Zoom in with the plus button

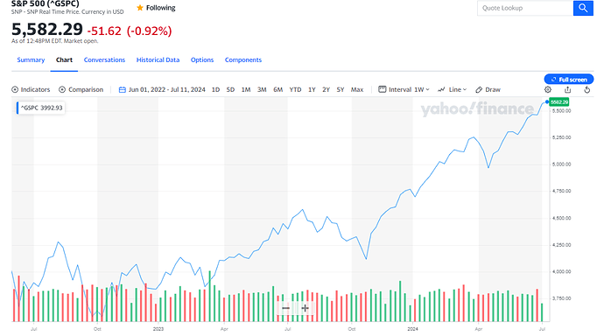[306, 308]
